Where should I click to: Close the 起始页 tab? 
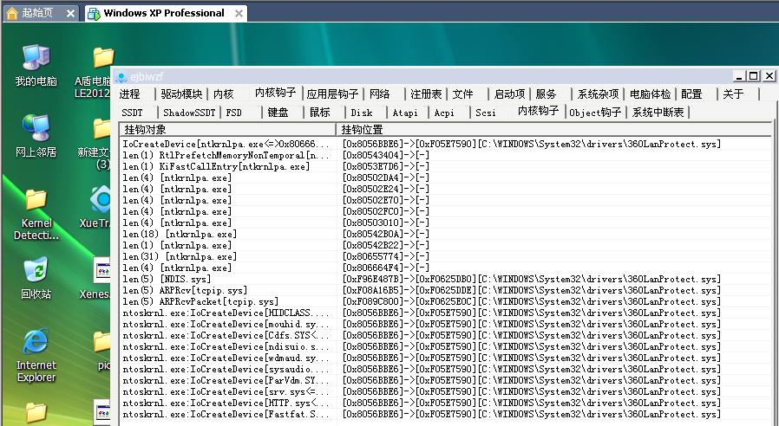[70, 13]
